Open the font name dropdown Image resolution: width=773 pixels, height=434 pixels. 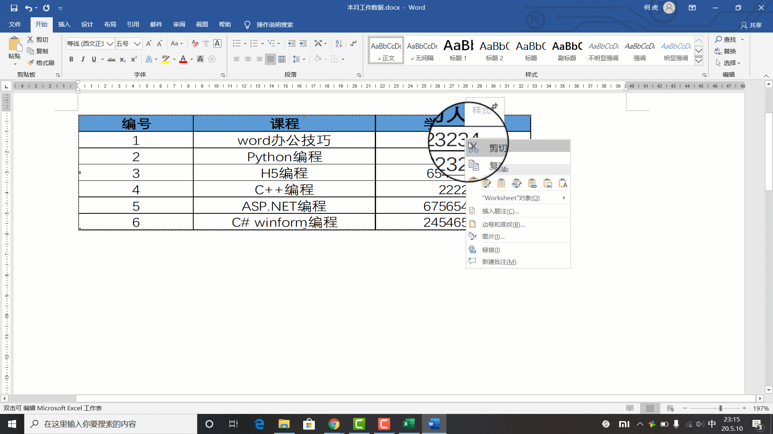(110, 43)
